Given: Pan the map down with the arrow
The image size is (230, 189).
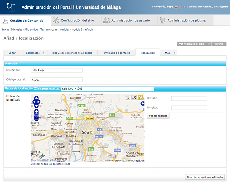Looking at the screenshot, I should (x=36, y=106).
